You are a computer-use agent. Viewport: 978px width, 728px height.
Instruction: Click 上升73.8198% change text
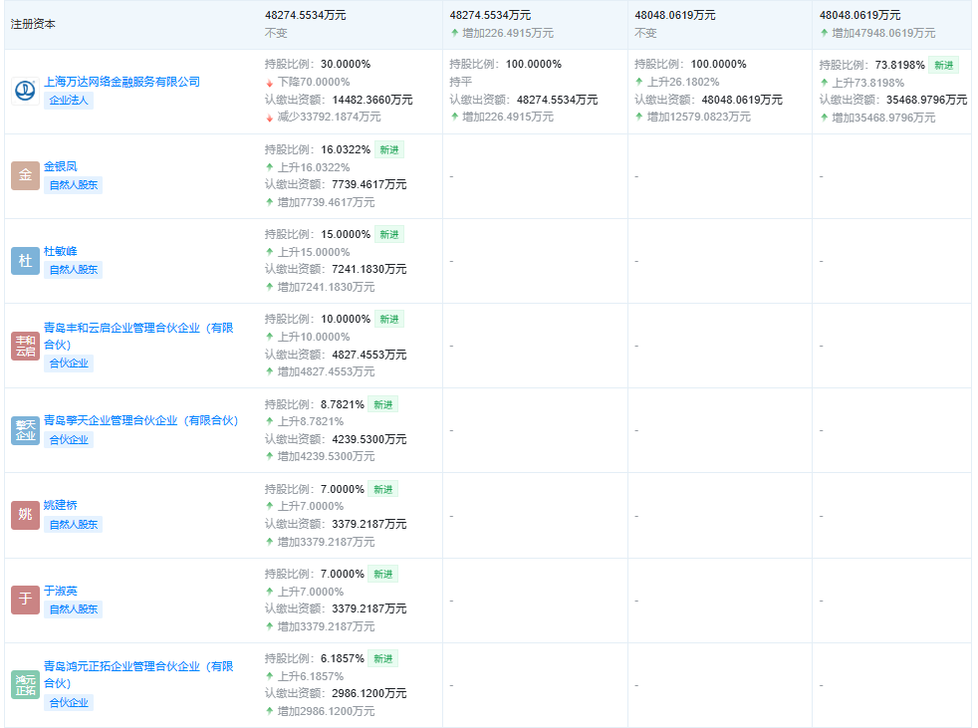867,83
